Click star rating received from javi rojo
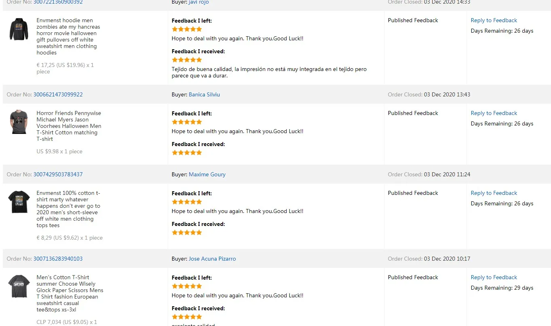The height and width of the screenshot is (326, 551). 187,60
